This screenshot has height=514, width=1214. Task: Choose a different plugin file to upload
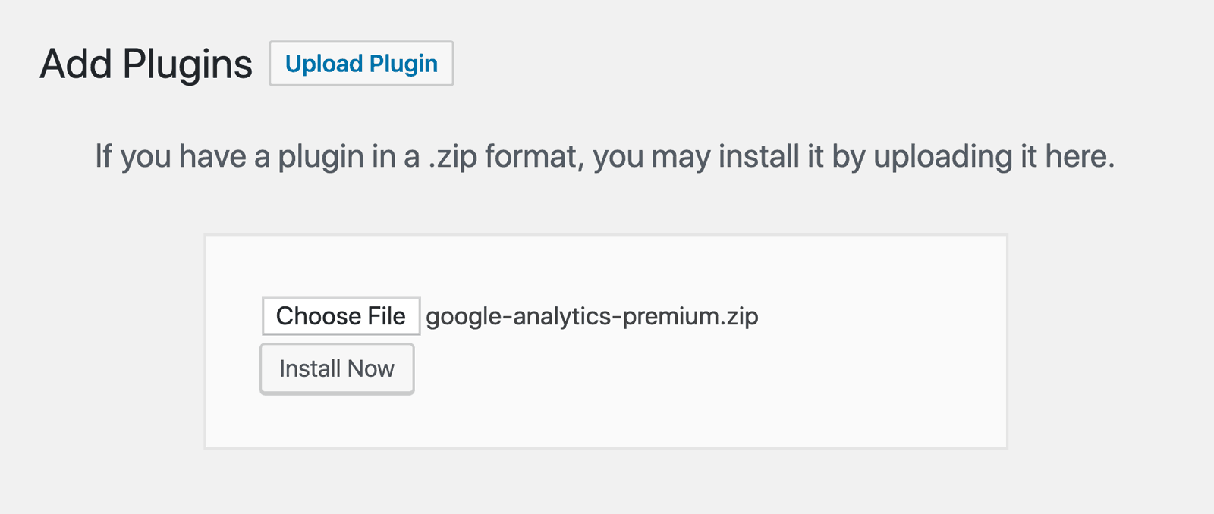coord(341,315)
